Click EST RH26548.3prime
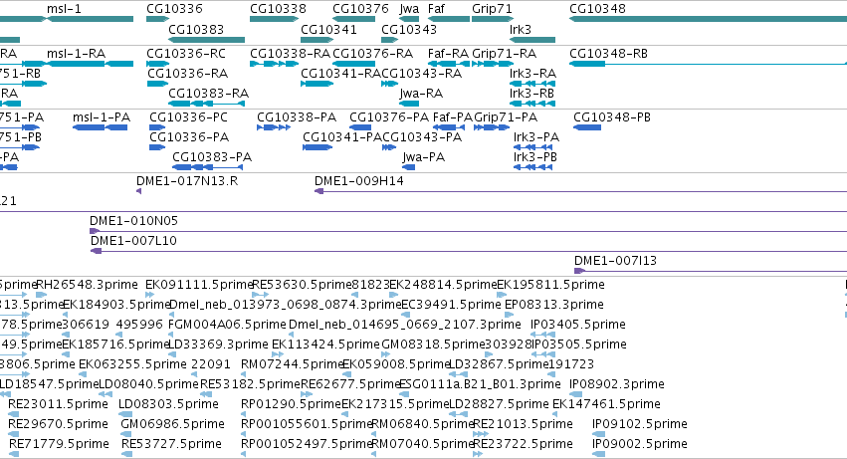 [x=41, y=295]
